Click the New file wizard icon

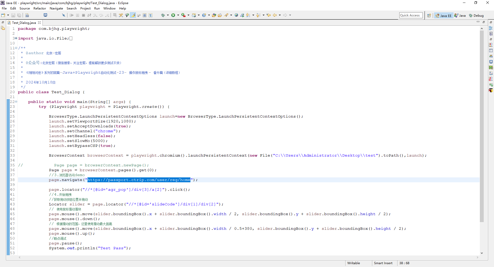[x=3, y=15]
